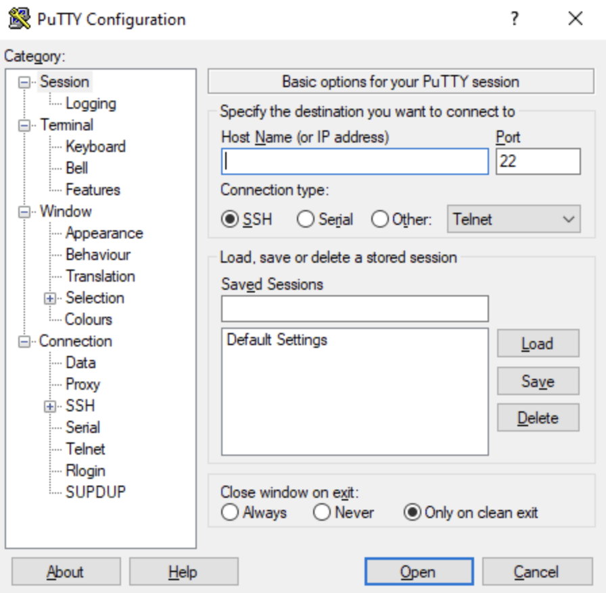The height and width of the screenshot is (593, 606).
Task: Choose Never for close window on exit
Action: [x=321, y=513]
